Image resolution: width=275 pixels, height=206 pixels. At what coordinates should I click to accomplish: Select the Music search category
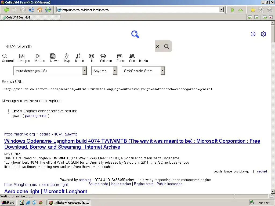point(79,58)
